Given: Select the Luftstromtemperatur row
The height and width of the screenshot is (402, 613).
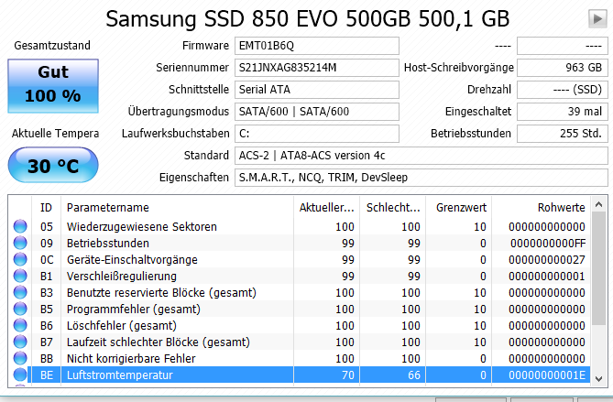Looking at the screenshot, I should pyautogui.click(x=299, y=375).
